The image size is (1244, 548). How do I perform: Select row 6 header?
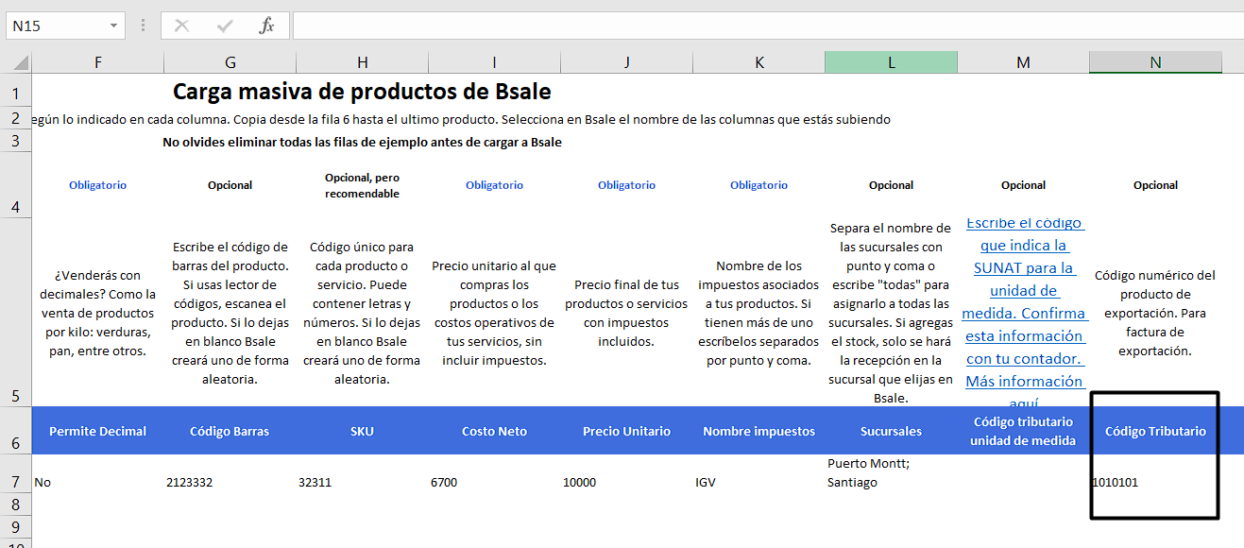(x=15, y=431)
